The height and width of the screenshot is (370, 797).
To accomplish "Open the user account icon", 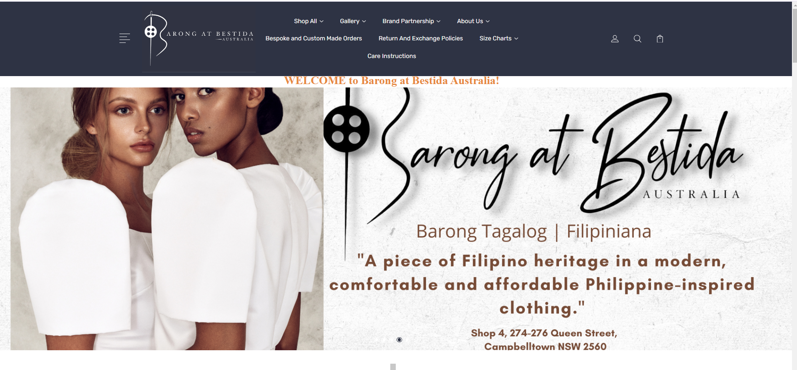I will coord(615,39).
